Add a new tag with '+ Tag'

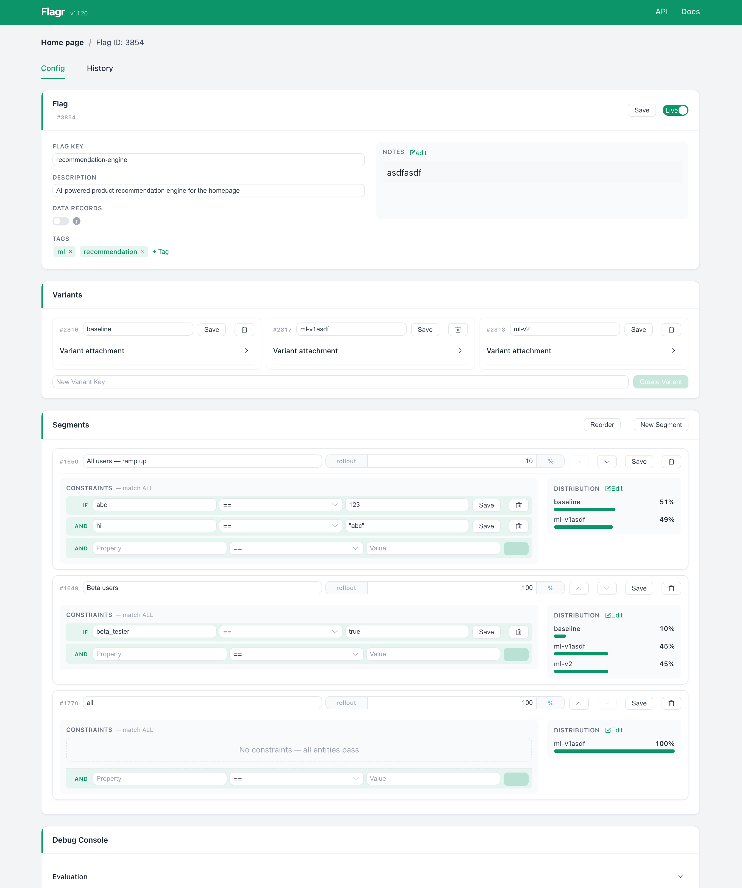[x=160, y=252]
